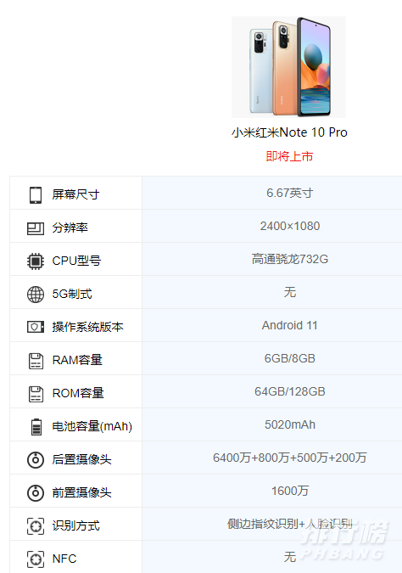The width and height of the screenshot is (402, 573).
Task: Click the resolution icon beside 分辨率
Action: (x=36, y=228)
